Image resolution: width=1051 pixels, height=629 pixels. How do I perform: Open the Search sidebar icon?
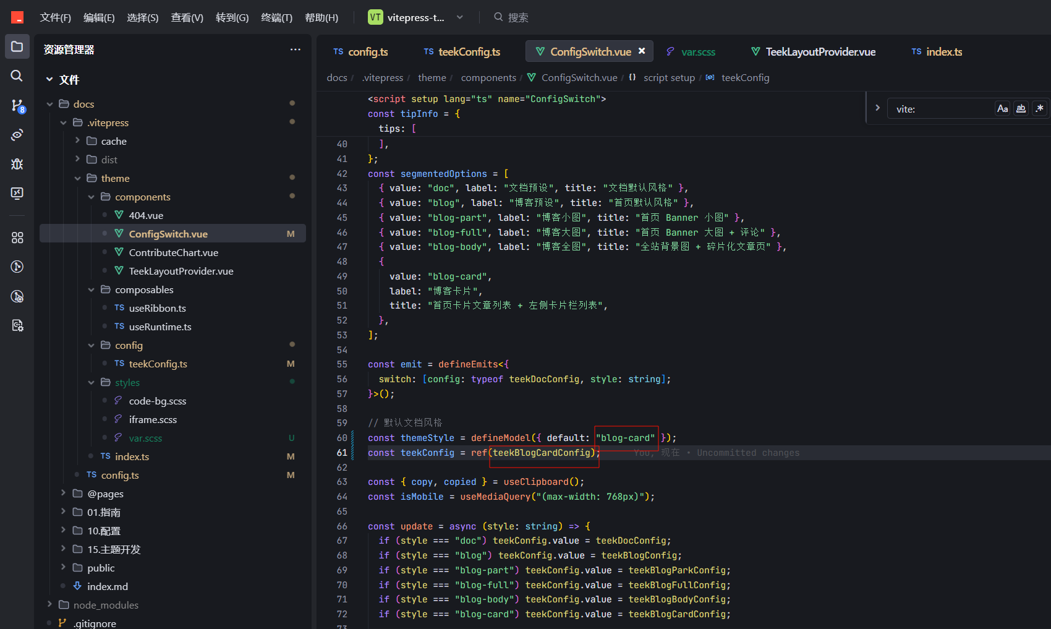click(x=17, y=75)
